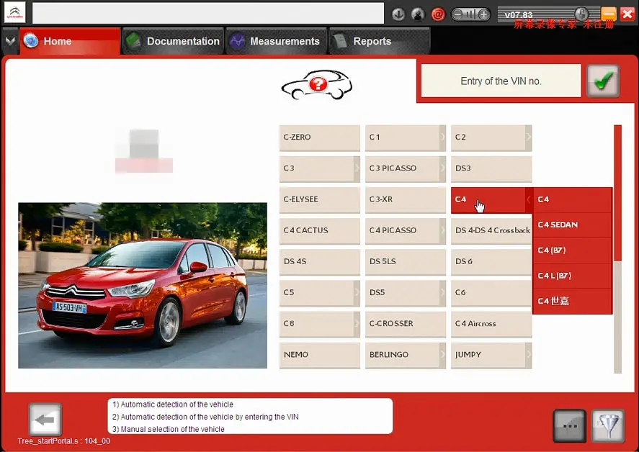Expand the C 3 PICASSO submenu arrow

click(x=442, y=168)
